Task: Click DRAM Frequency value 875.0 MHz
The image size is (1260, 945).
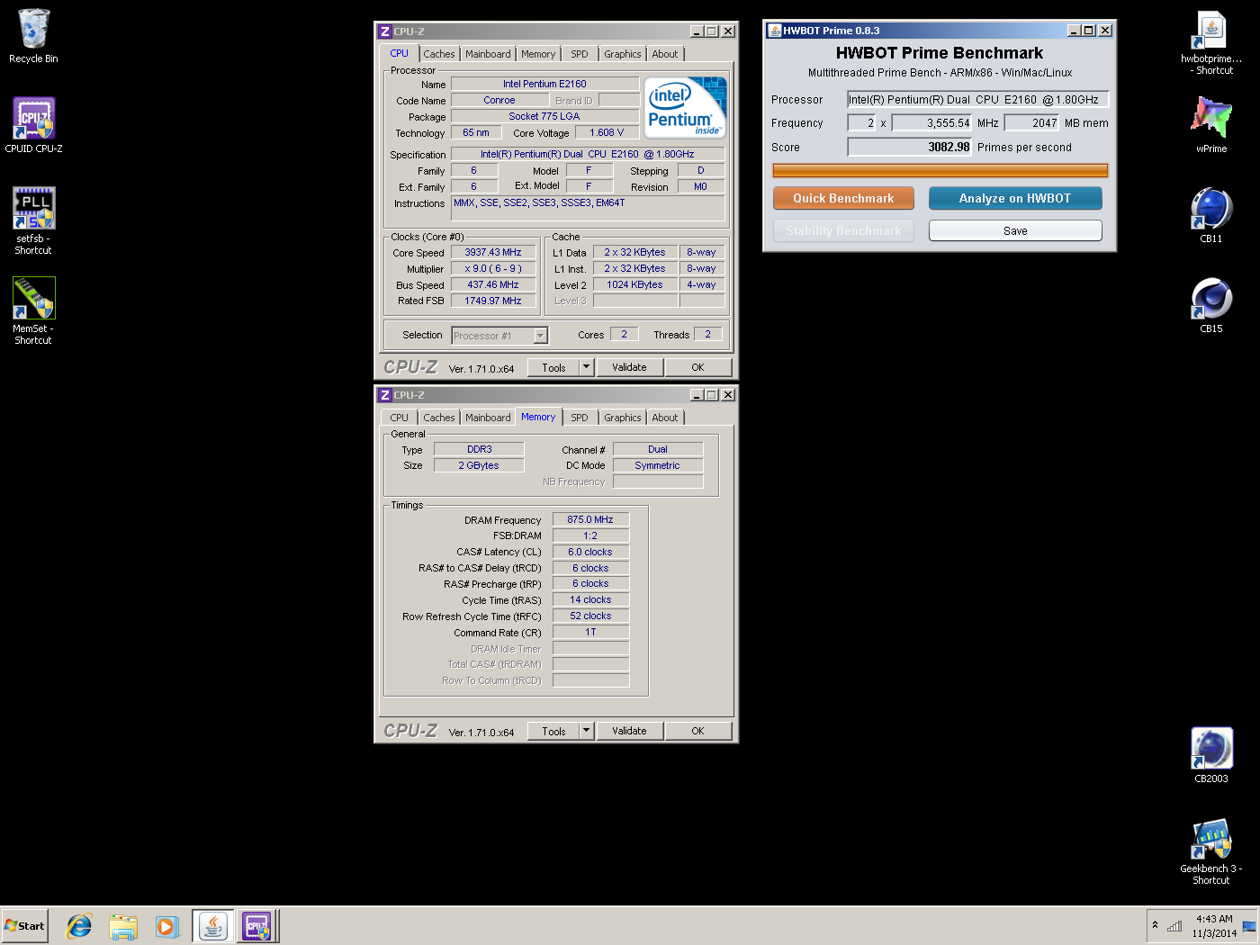Action: (x=590, y=519)
